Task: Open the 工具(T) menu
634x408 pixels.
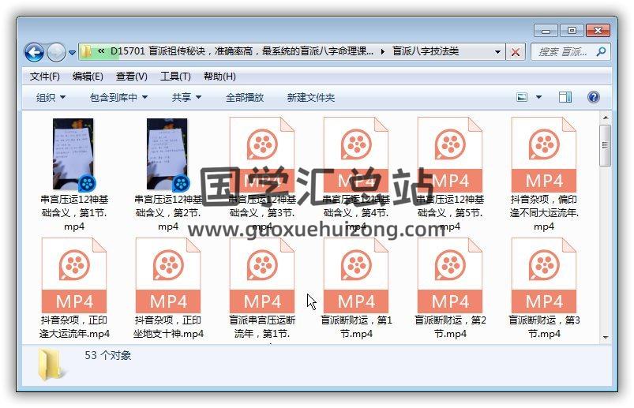Action: pos(175,77)
